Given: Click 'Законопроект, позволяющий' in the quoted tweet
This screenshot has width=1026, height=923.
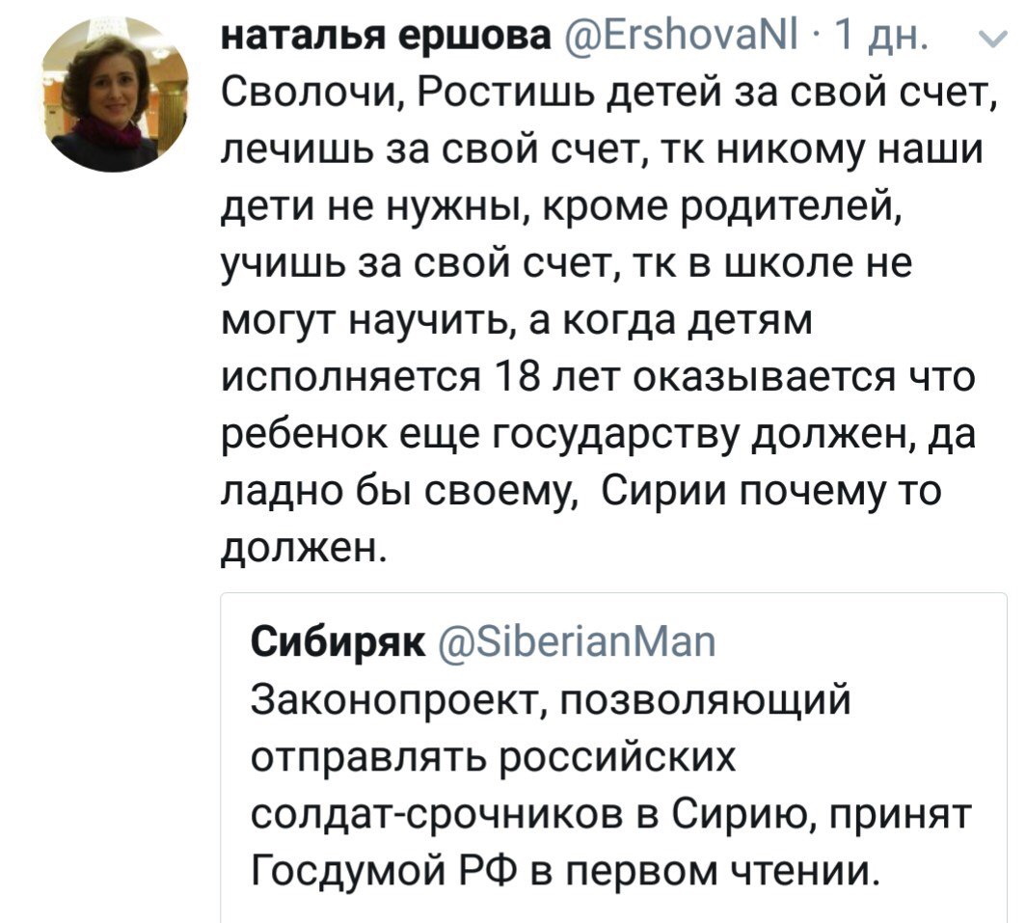Looking at the screenshot, I should click(x=552, y=698).
